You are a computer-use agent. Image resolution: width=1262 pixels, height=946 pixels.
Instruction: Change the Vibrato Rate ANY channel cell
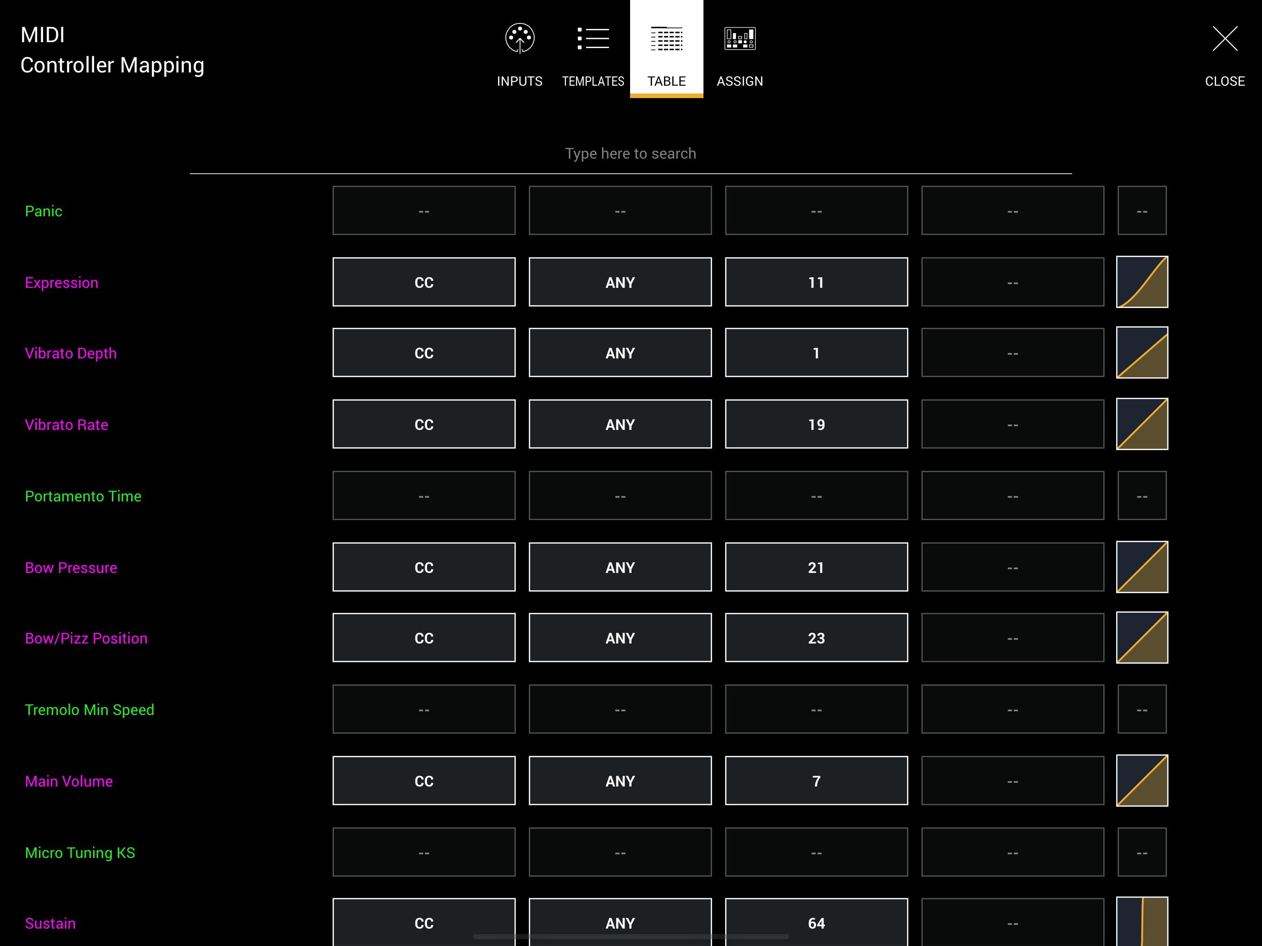[x=620, y=423]
